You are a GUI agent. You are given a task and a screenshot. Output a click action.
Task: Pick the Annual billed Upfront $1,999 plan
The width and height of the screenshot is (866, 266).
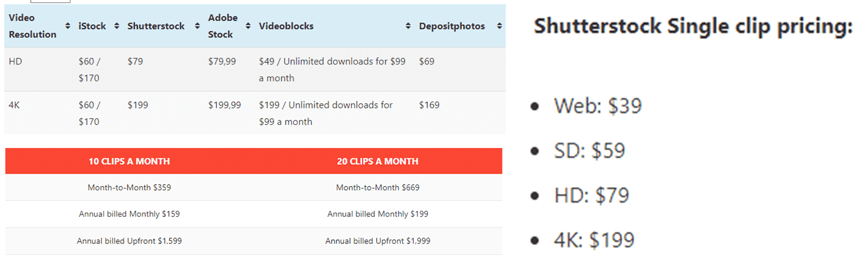(x=377, y=241)
